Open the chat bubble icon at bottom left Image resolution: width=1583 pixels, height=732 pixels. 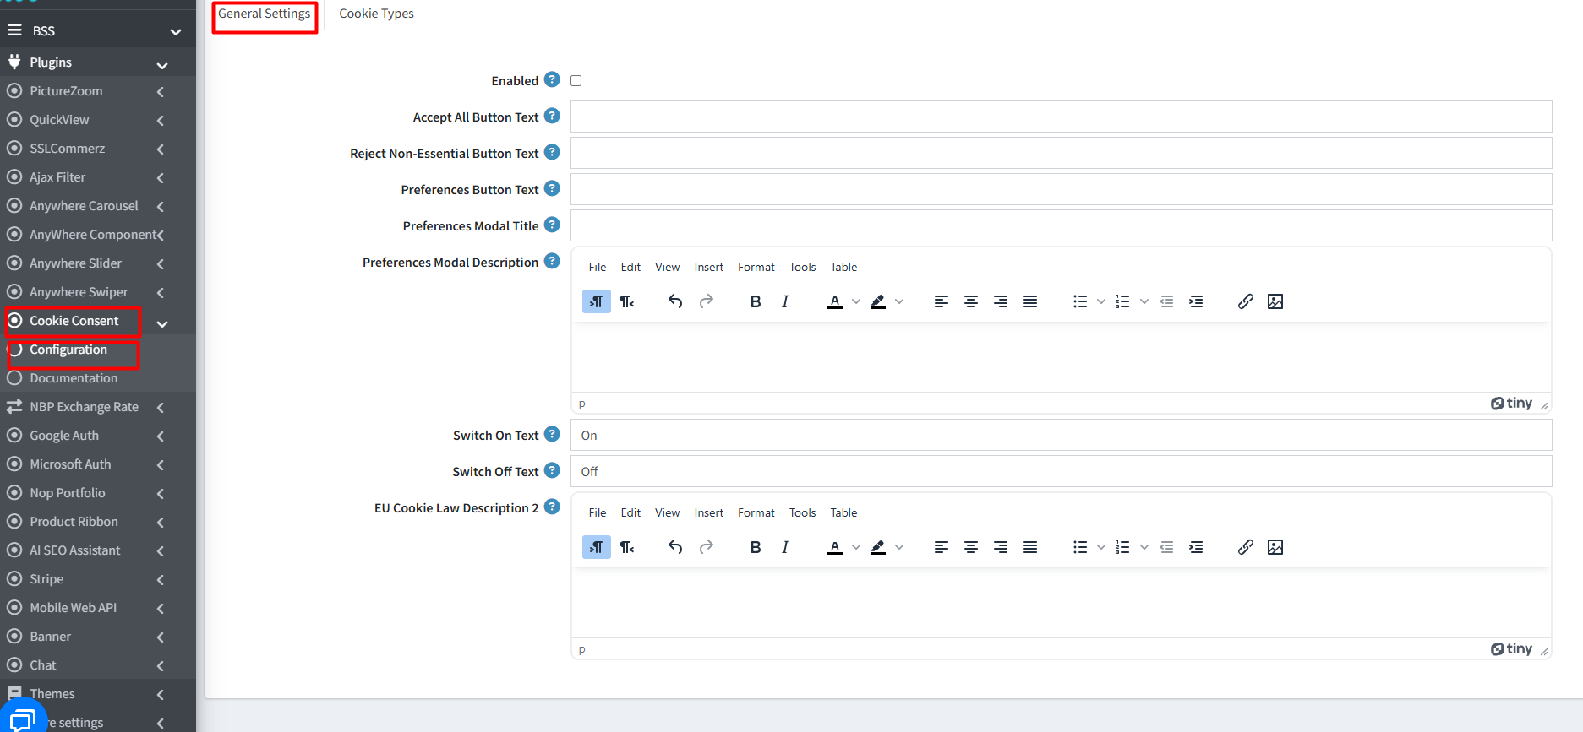(23, 718)
